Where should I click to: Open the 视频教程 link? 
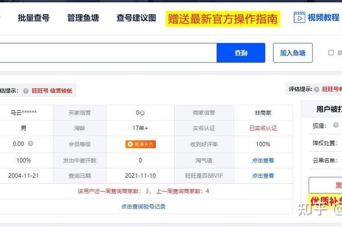323,18
